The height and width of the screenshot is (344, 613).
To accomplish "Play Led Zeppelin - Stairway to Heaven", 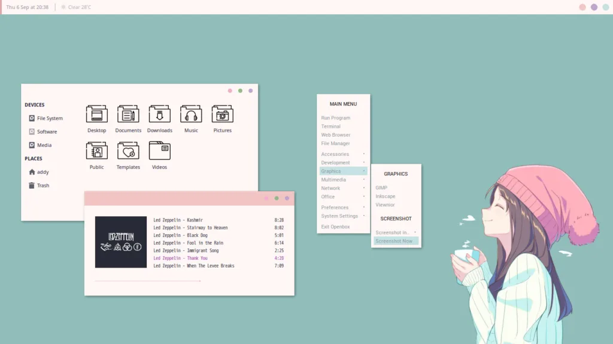I will [190, 228].
